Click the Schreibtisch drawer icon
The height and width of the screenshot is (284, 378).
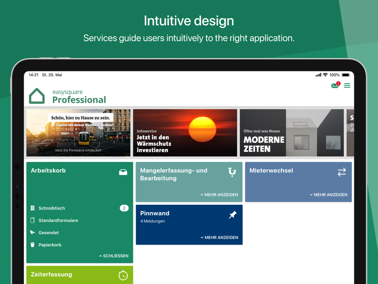[x=33, y=208]
